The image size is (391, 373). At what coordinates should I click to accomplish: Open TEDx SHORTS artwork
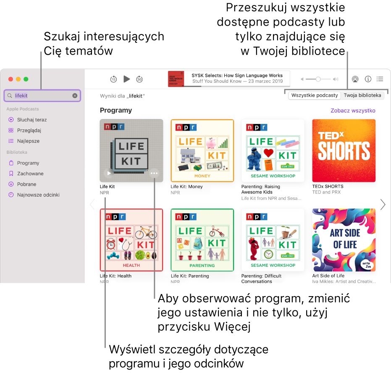coord(344,151)
